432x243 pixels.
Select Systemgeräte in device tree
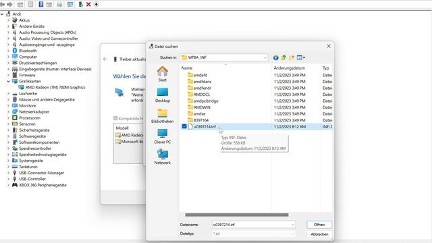pyautogui.click(x=31, y=161)
